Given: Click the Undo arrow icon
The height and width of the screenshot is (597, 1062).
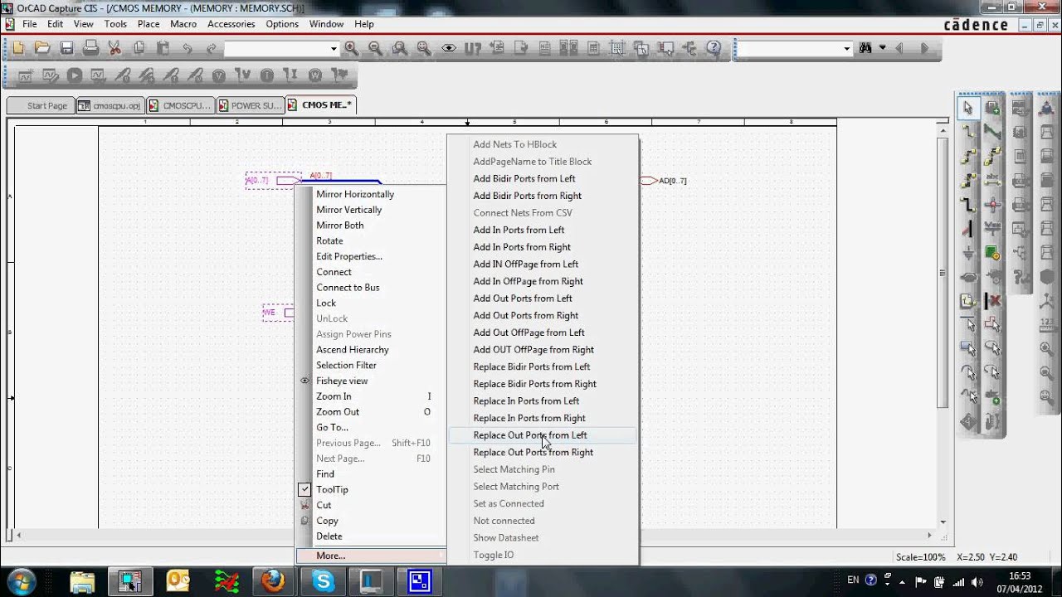Looking at the screenshot, I should click(187, 48).
